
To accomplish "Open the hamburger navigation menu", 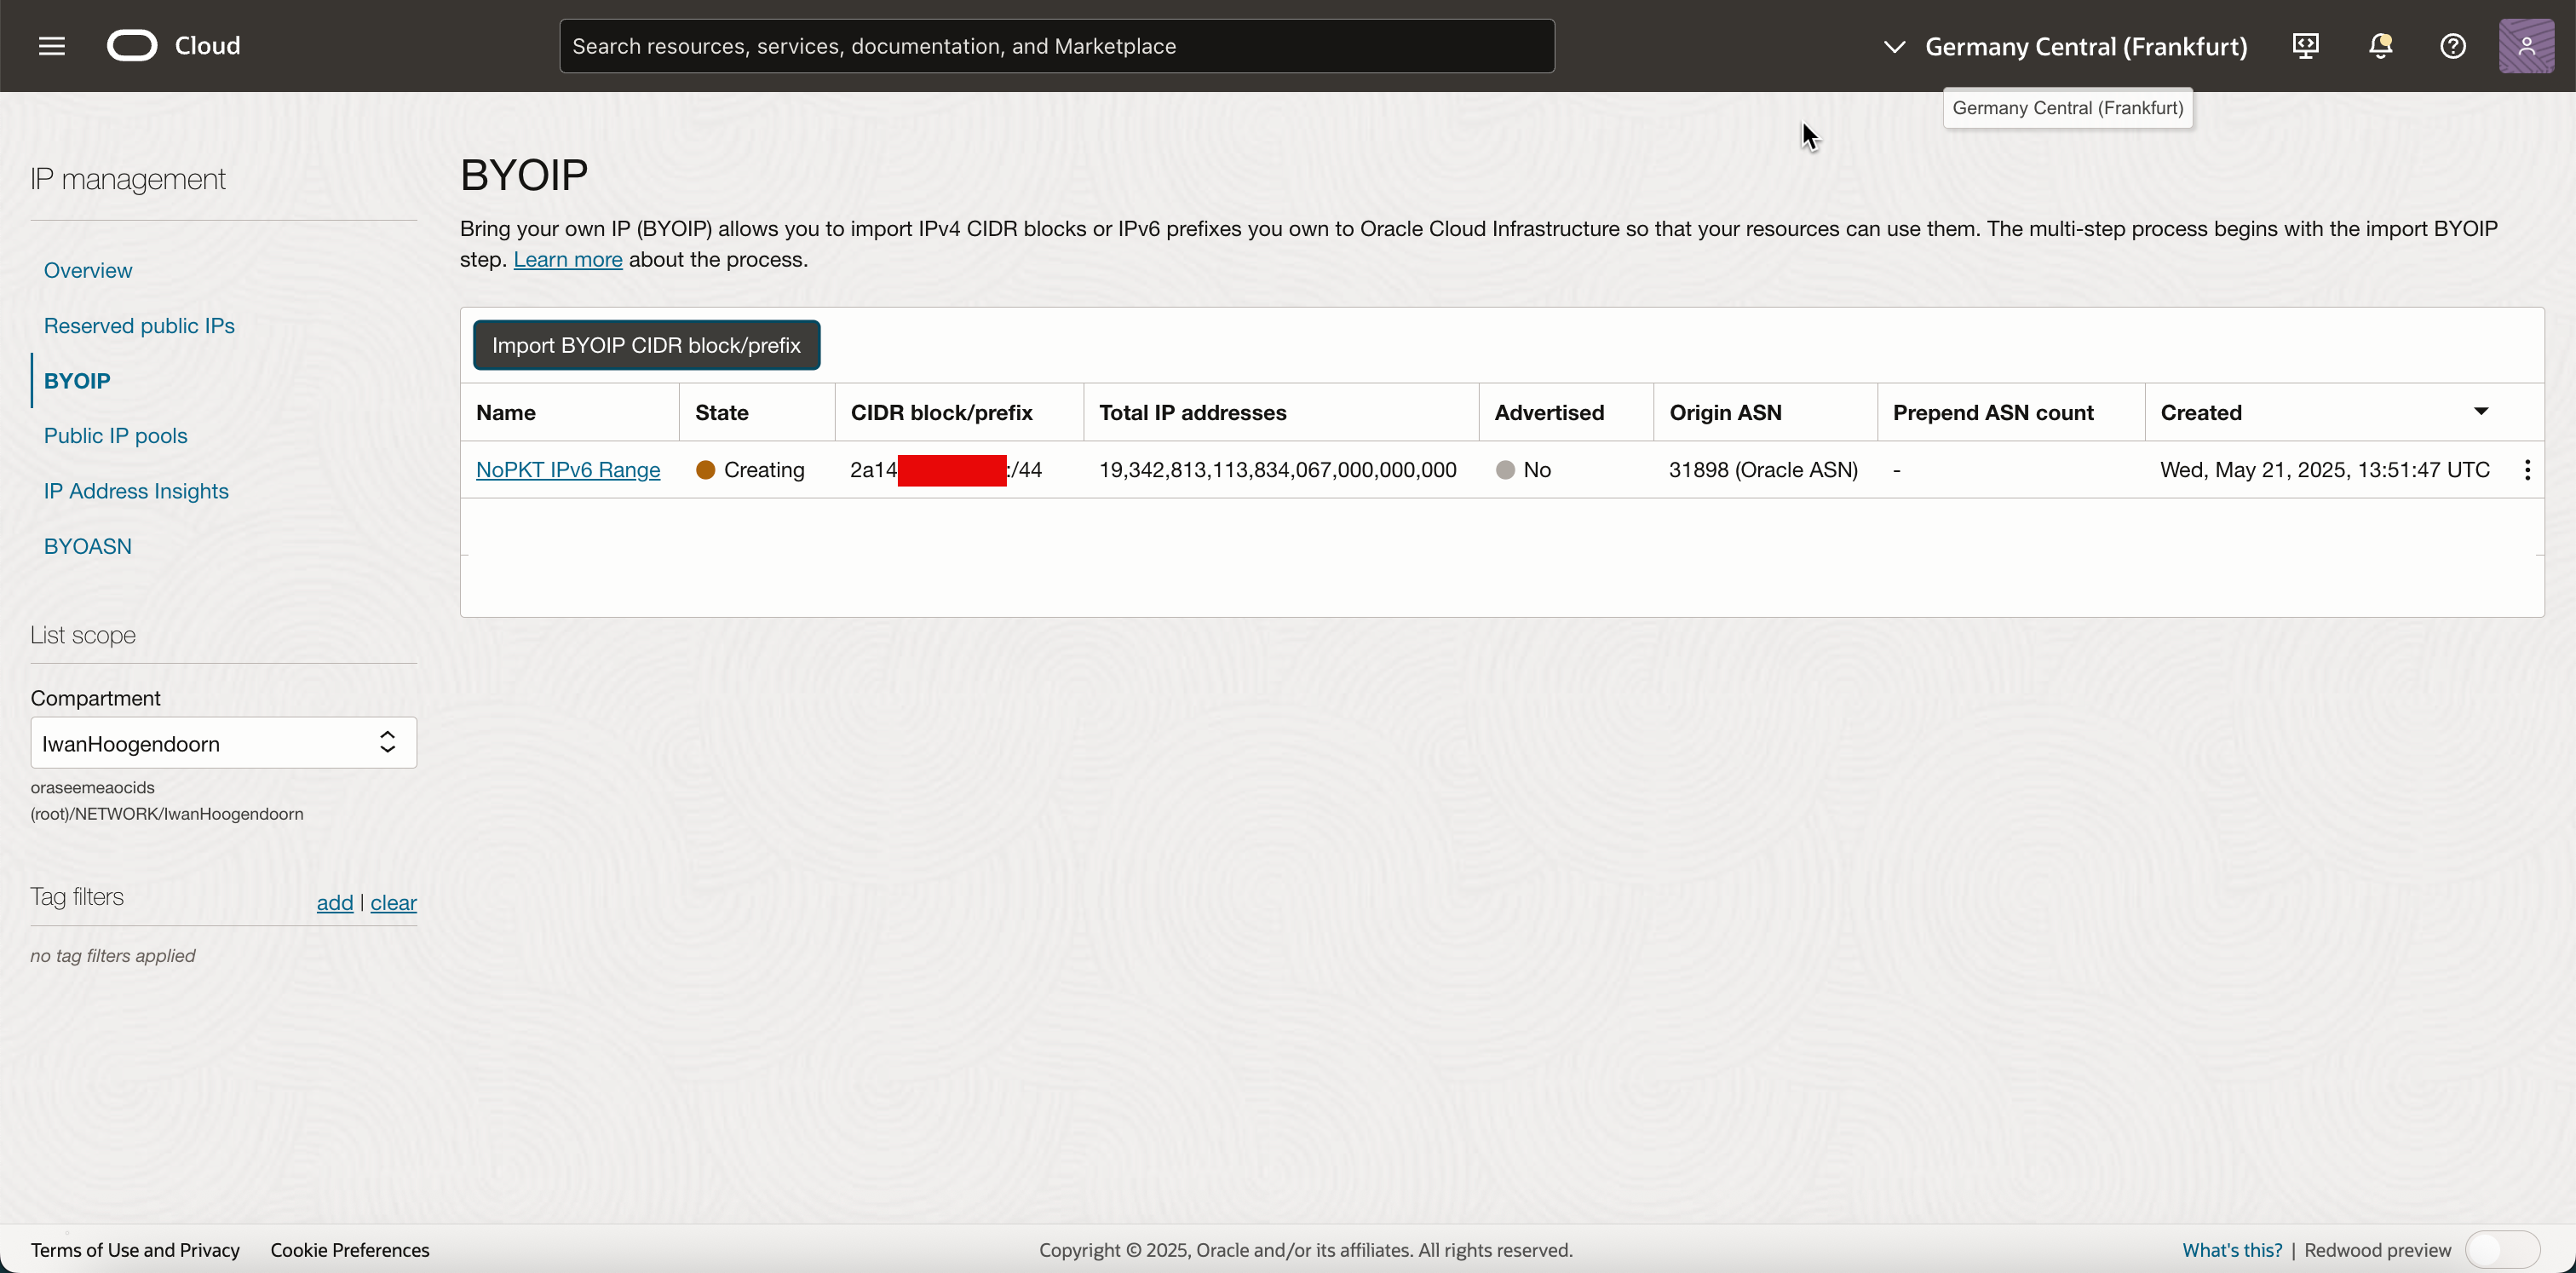I will click(x=51, y=46).
